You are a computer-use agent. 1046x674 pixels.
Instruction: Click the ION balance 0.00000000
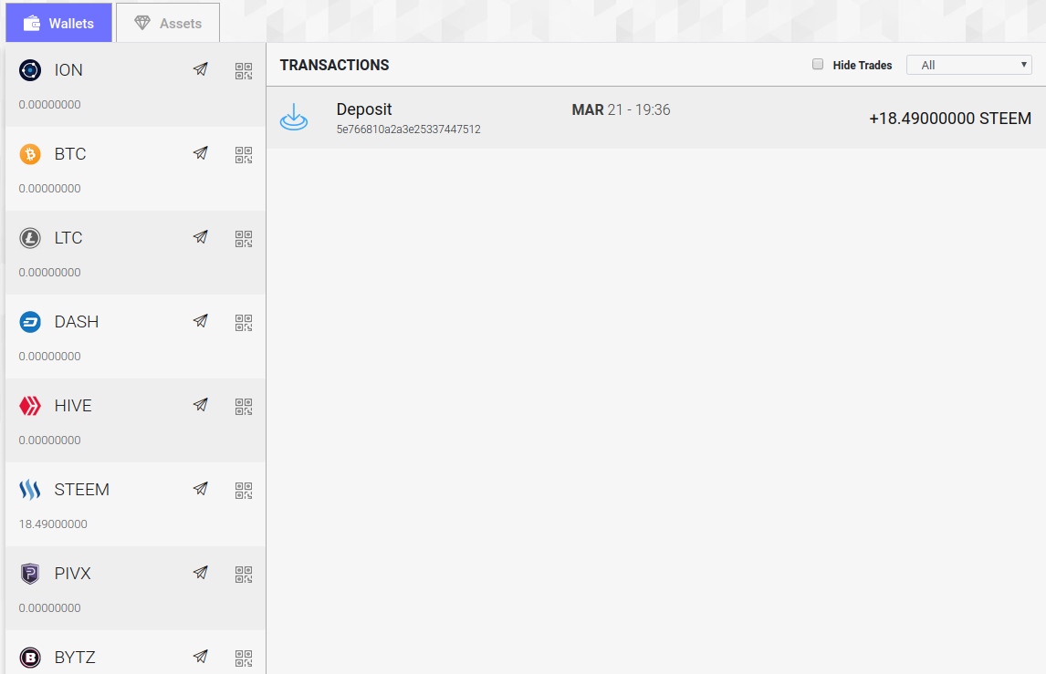50,105
